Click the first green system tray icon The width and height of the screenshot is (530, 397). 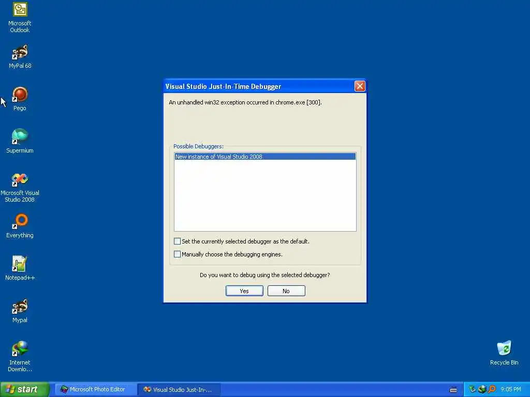[x=472, y=389]
